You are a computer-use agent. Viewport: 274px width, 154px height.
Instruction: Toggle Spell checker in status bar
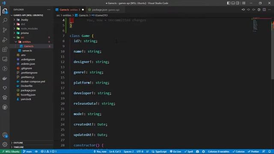tap(189, 151)
